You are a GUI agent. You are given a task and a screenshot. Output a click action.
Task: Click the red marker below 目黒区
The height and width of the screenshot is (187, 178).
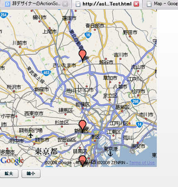pos(83,160)
